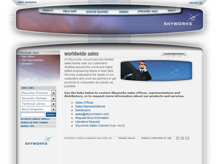The width and height of the screenshot is (219, 164).
Task: Click the bookmark heart icon near the page title
Action: pyautogui.click(x=169, y=55)
